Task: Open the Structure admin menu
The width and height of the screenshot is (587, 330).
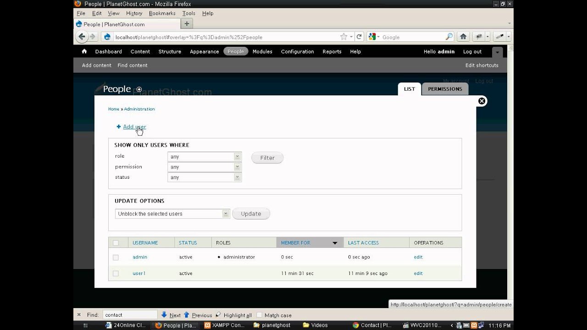Action: pyautogui.click(x=170, y=51)
